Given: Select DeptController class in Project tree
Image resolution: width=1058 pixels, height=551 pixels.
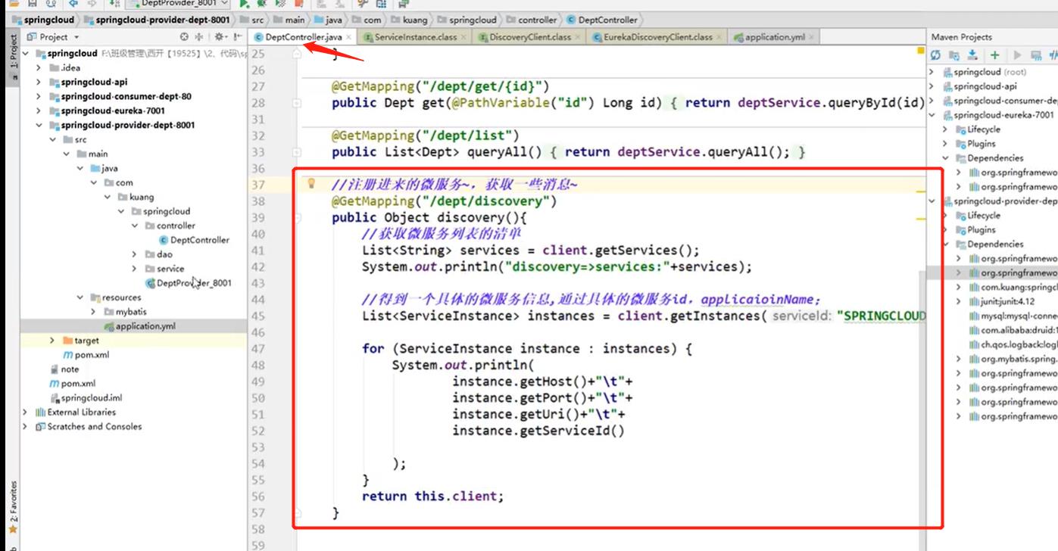Looking at the screenshot, I should pos(193,240).
